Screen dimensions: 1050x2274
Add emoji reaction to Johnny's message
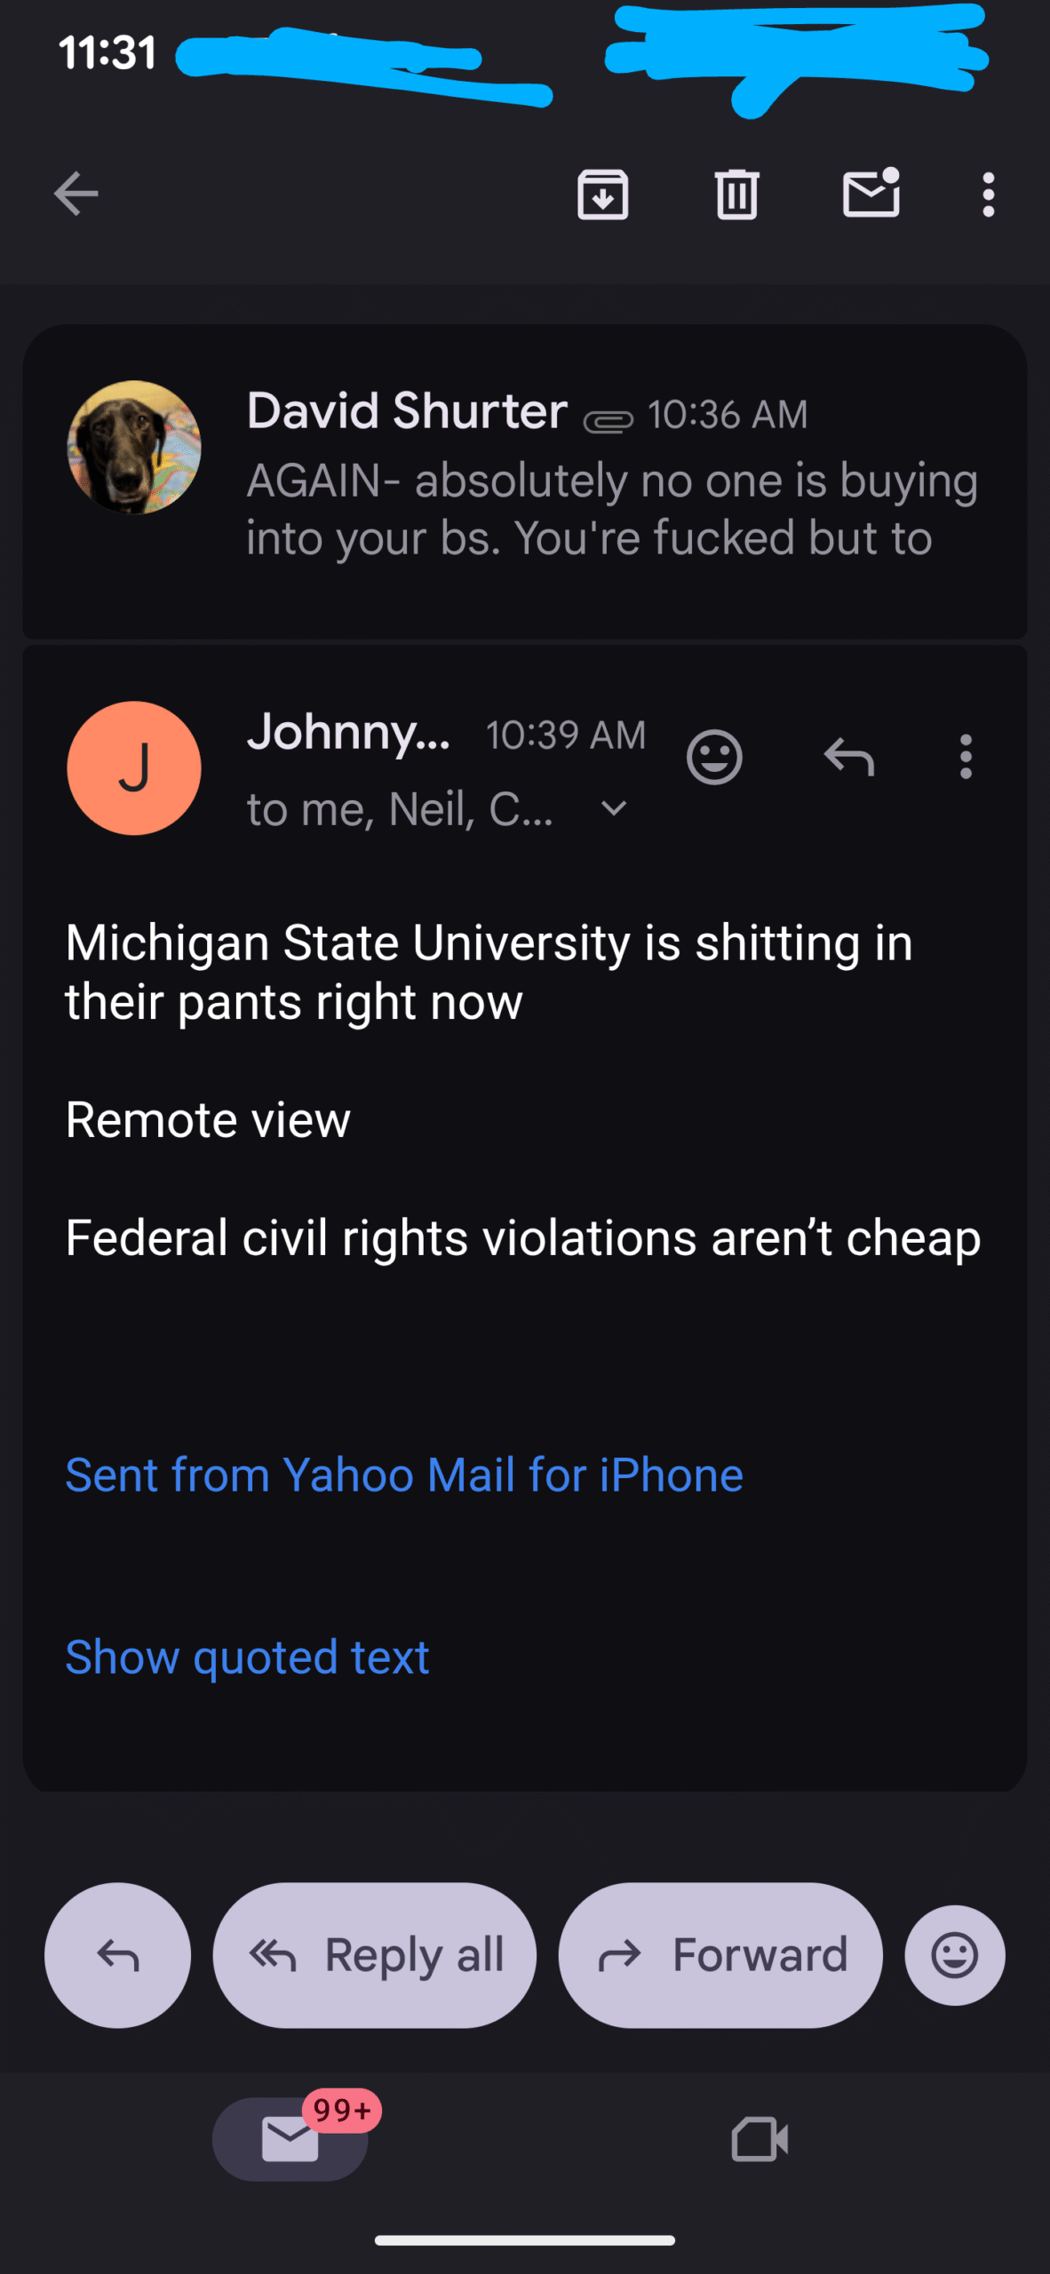pos(714,758)
